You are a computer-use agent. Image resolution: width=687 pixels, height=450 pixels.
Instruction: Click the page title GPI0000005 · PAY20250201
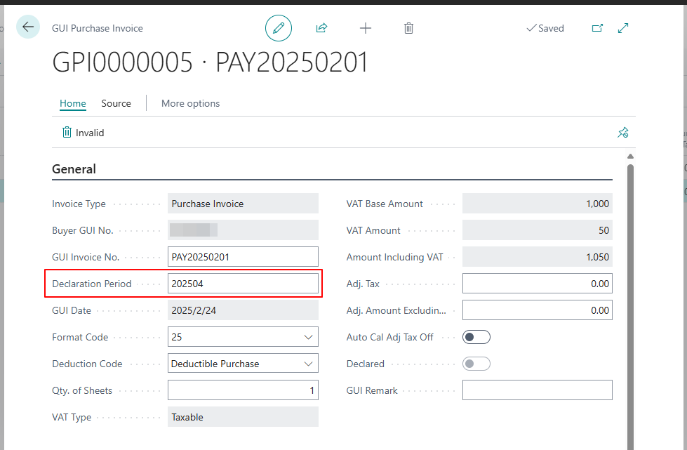pyautogui.click(x=210, y=62)
